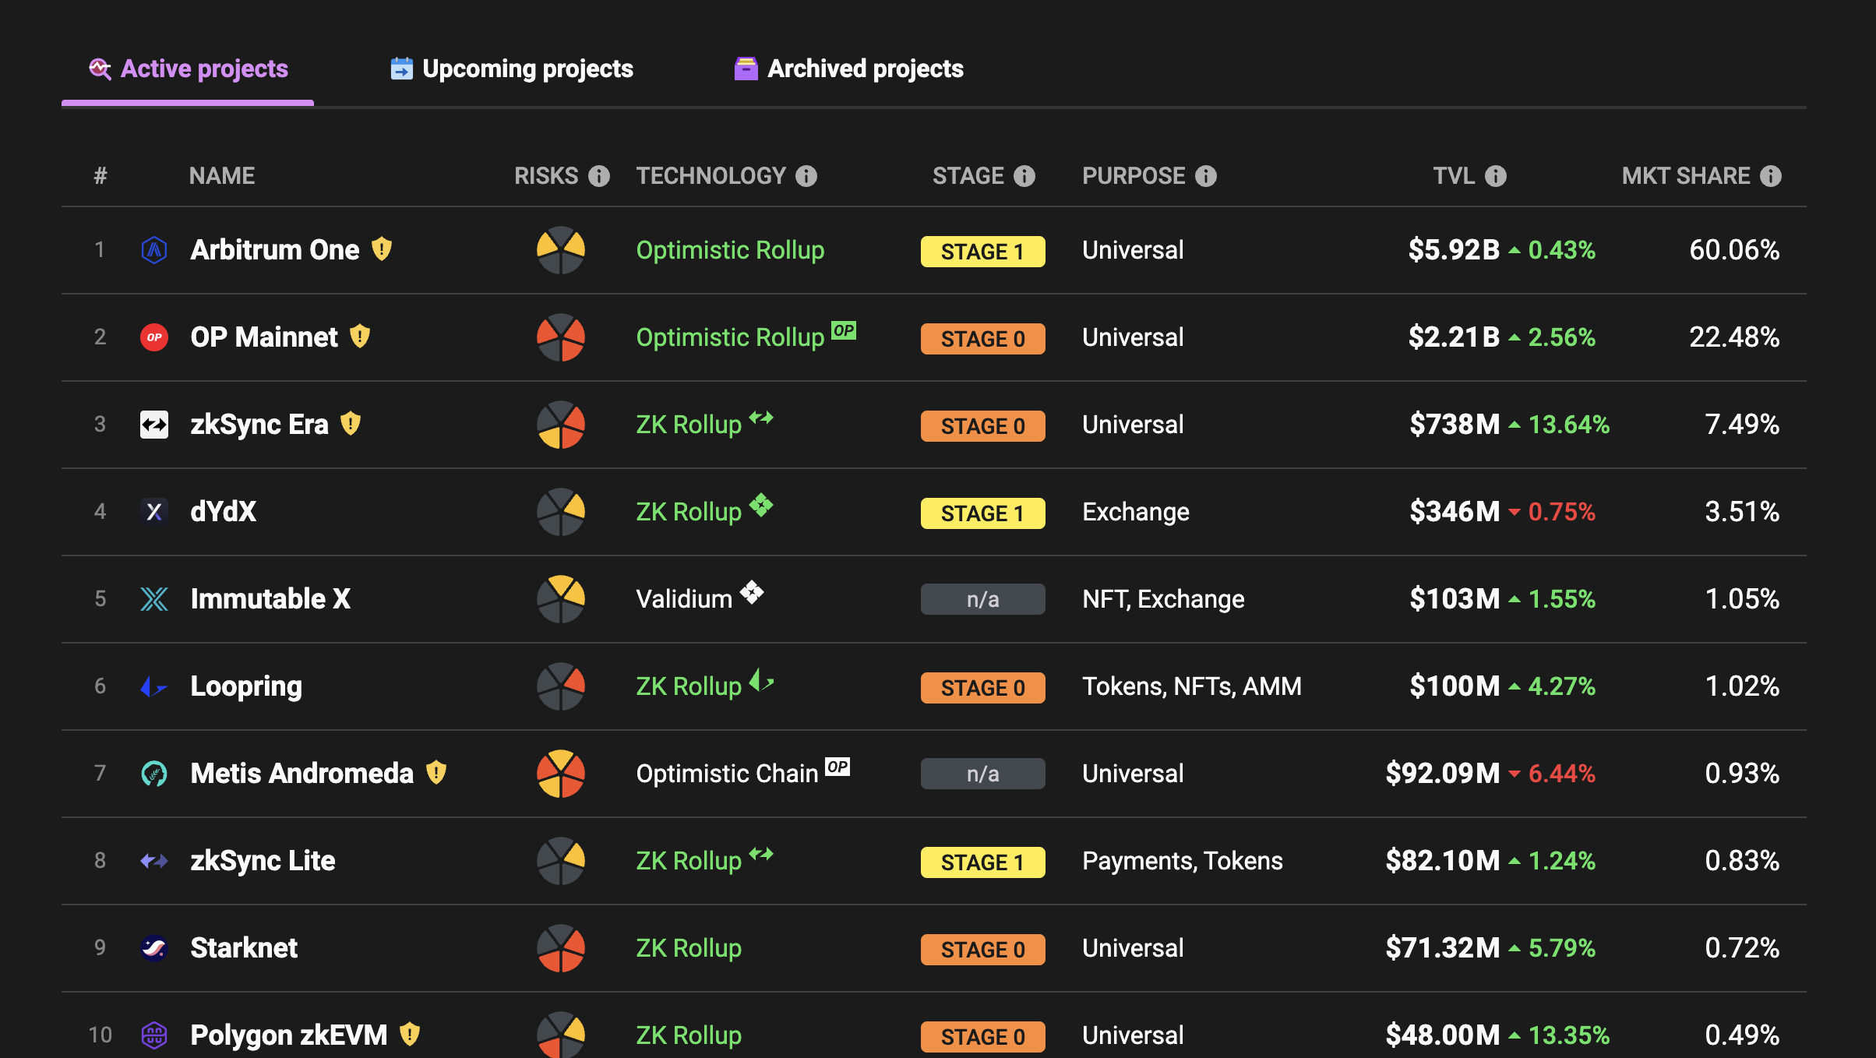Click the OP stack badge beside Optimistic Rollup
Screen dimensions: 1876x1058
[x=844, y=330]
